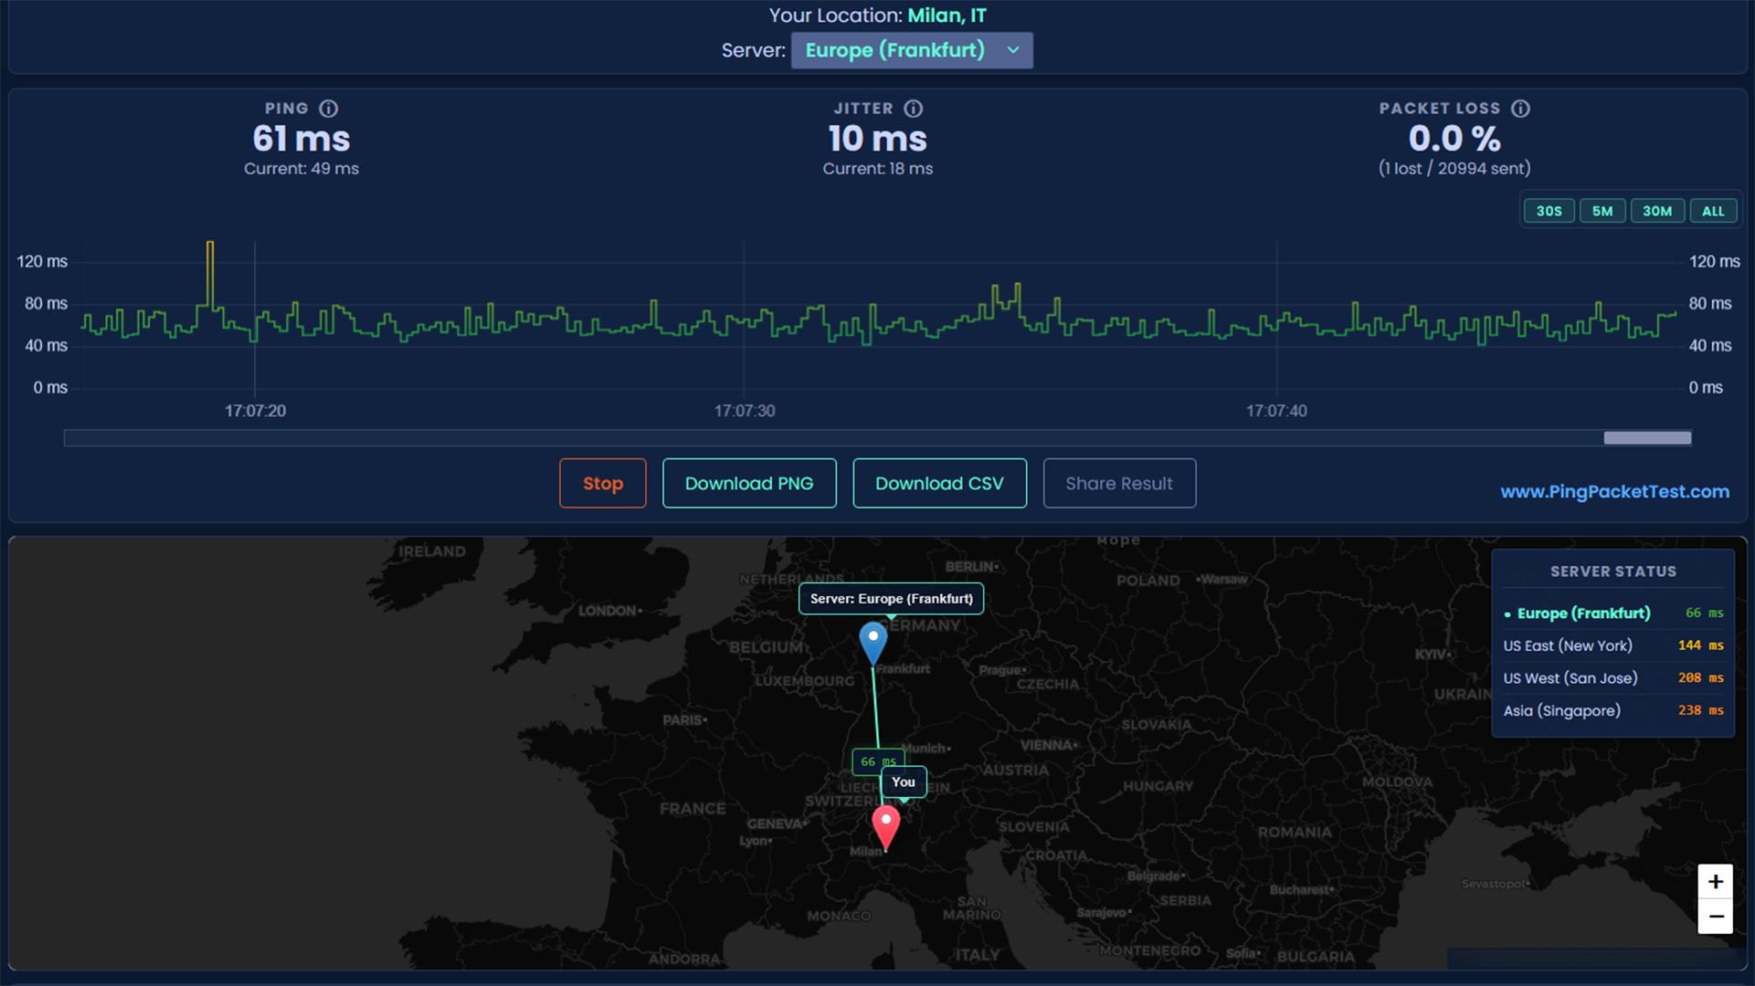Switch the chart range to 30S
Image resolution: width=1755 pixels, height=986 pixels.
1549,210
